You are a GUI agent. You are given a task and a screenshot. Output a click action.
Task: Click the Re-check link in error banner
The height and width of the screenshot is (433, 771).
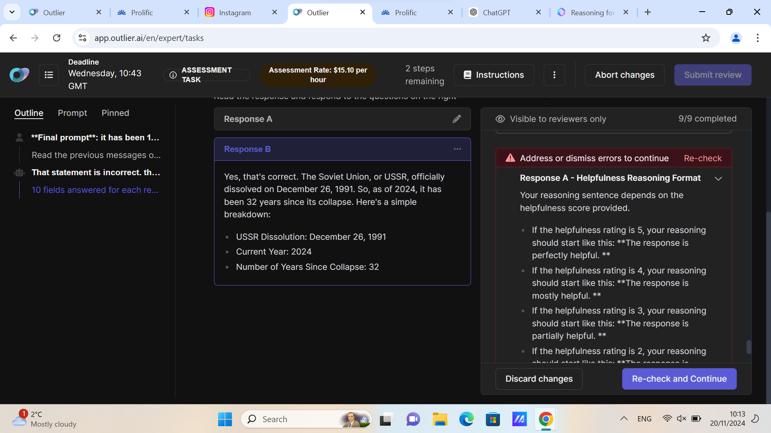point(702,158)
